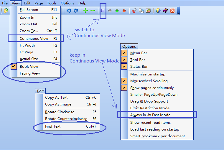The width and height of the screenshot is (224, 150).
Task: Choose Find Text in Edit menu
Action: pyautogui.click(x=53, y=126)
